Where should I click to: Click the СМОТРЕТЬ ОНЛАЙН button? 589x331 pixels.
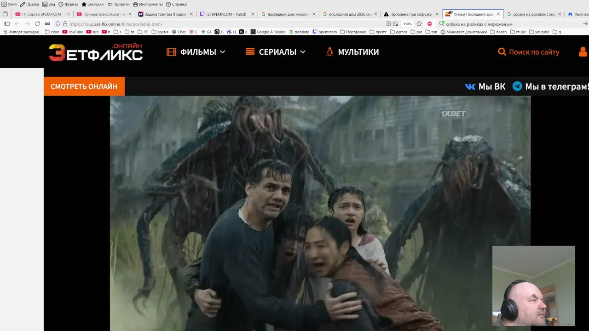coord(84,86)
